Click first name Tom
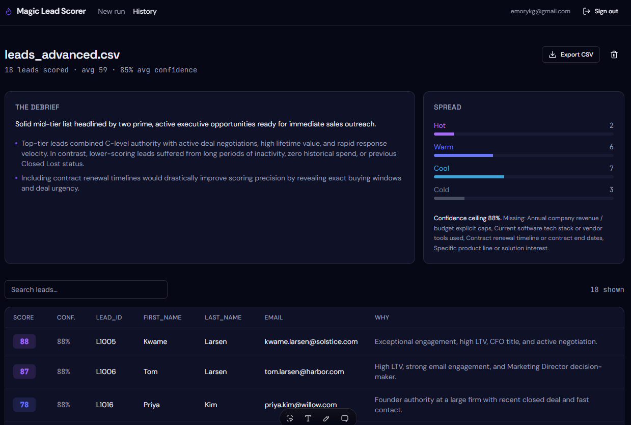Screen dimensions: 631x425 151,371
